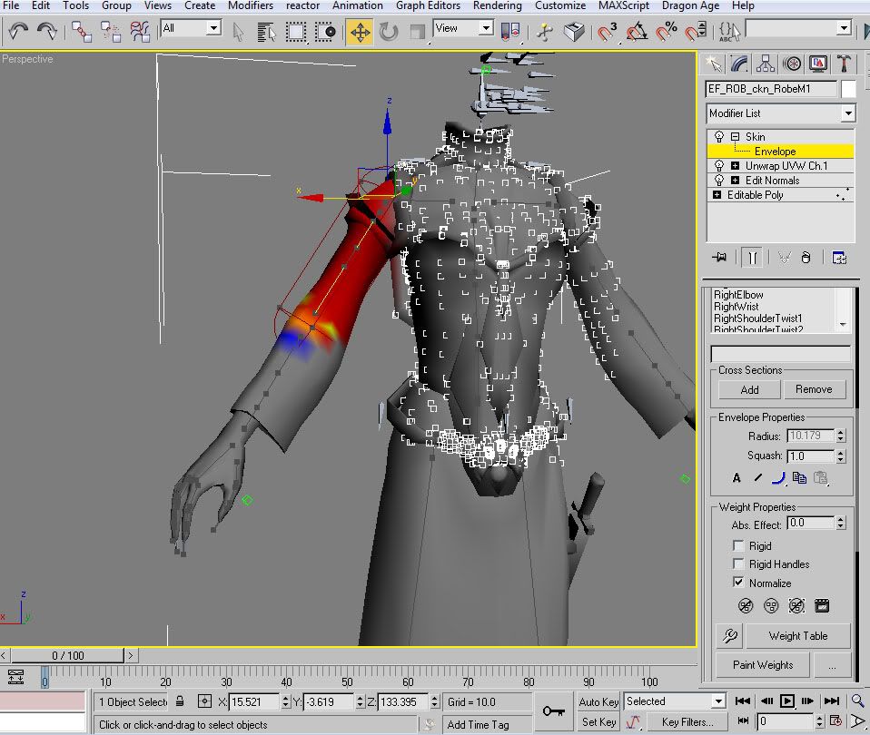Open the Dragon Age menu

[693, 5]
